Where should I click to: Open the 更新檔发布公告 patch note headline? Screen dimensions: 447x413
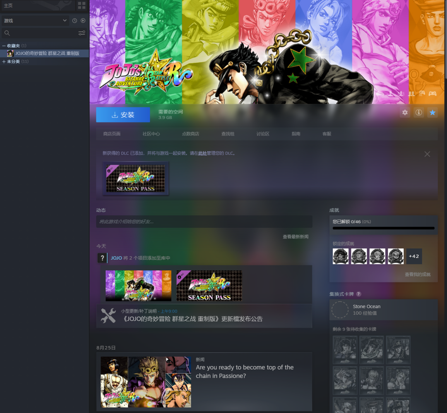click(192, 319)
